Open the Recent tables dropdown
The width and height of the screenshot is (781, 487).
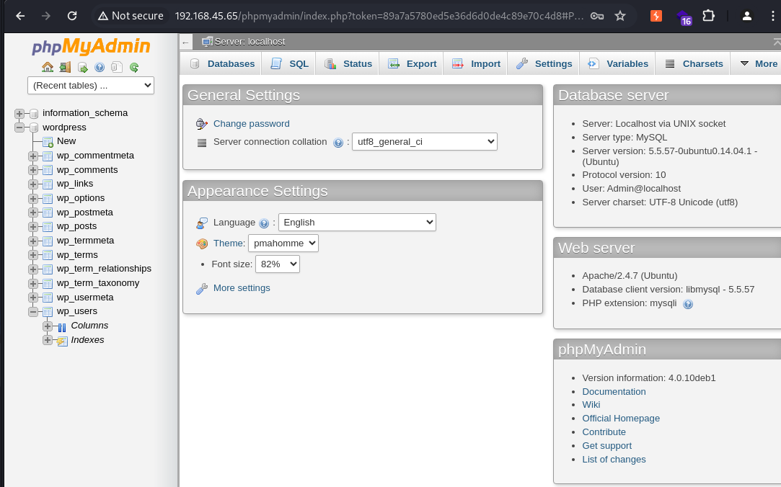91,86
